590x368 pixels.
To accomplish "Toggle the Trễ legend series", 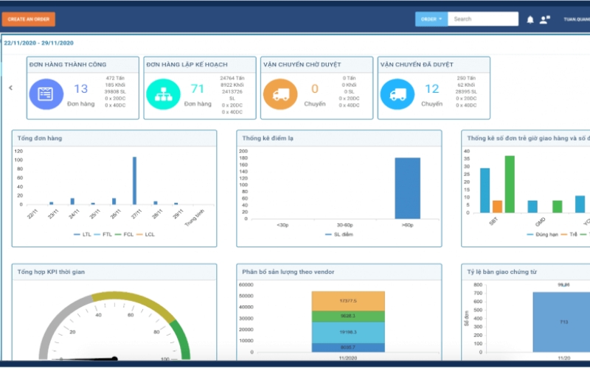I will tap(569, 234).
